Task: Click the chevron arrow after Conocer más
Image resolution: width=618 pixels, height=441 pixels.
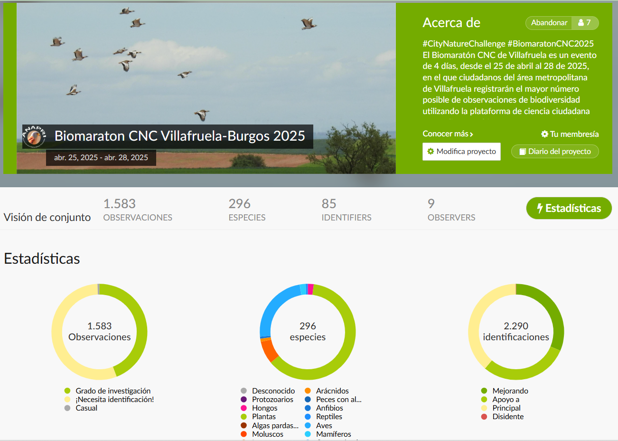Action: tap(471, 134)
